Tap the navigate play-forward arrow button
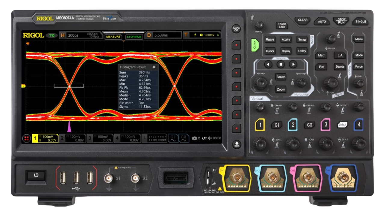Screen dimensions: 385x215 (x=293, y=64)
